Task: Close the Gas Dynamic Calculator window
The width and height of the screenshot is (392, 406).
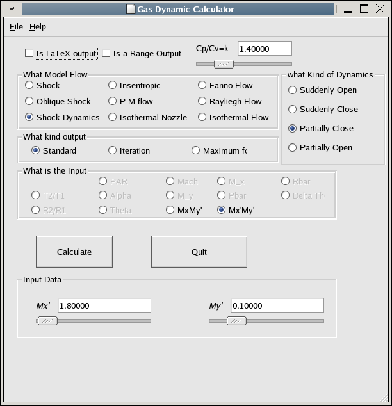Action: [380, 9]
